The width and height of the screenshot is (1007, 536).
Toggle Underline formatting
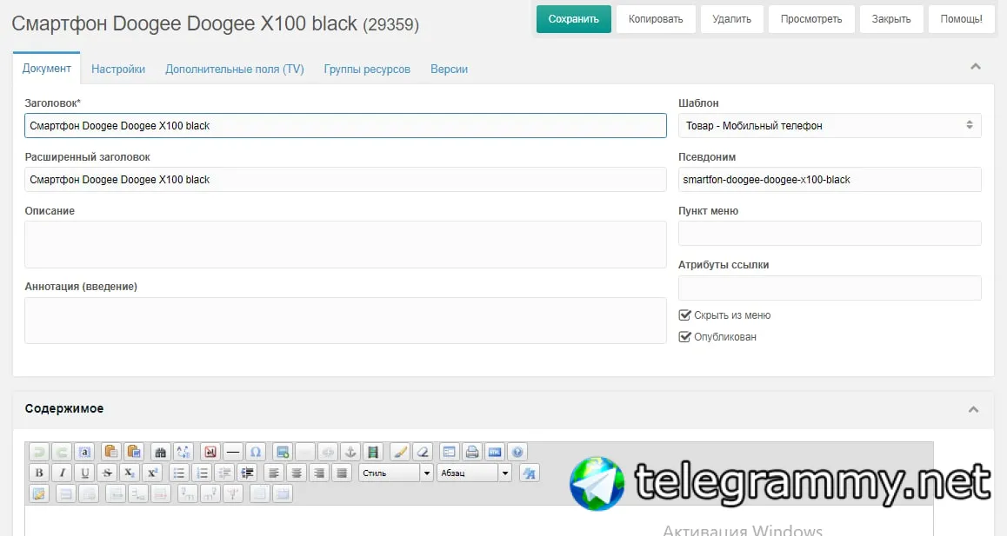(x=84, y=473)
